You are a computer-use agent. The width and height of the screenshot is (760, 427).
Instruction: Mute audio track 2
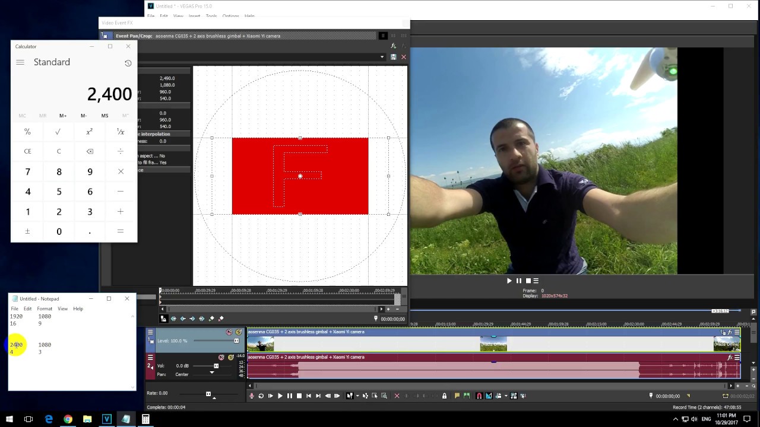pyautogui.click(x=221, y=357)
